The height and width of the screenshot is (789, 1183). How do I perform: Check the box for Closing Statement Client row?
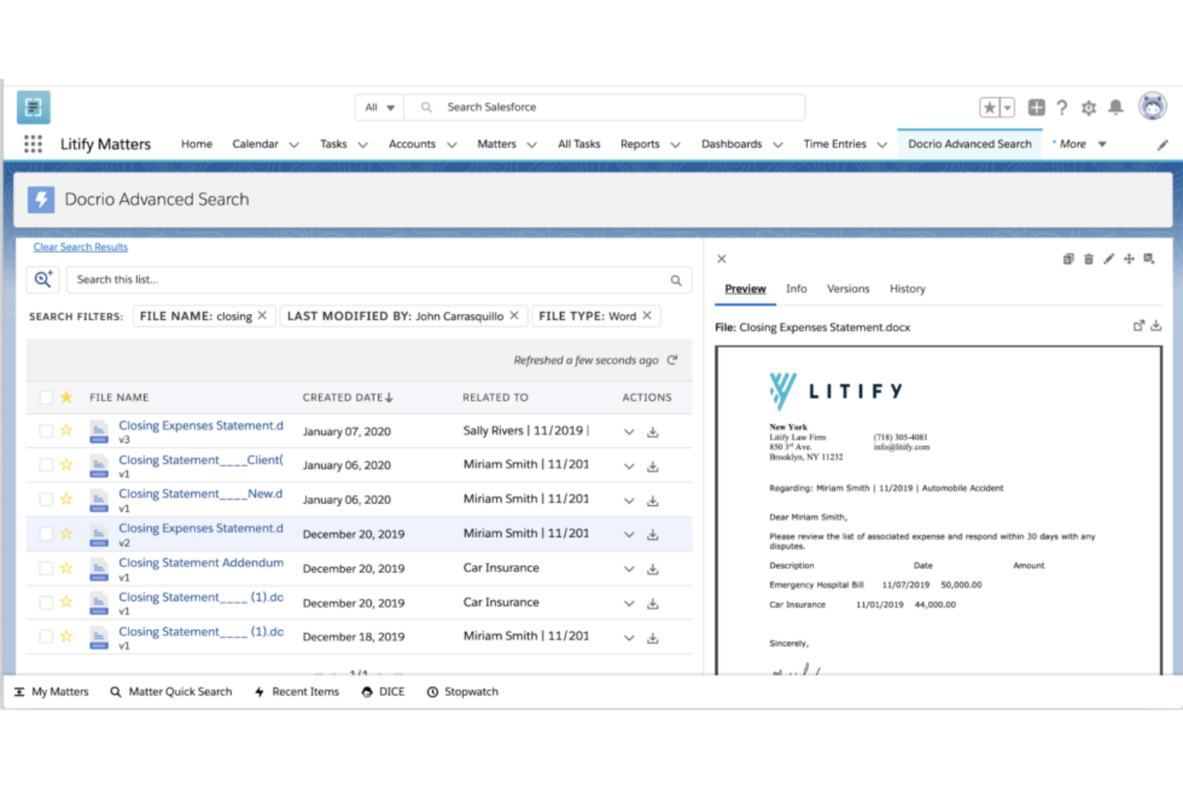pyautogui.click(x=46, y=465)
